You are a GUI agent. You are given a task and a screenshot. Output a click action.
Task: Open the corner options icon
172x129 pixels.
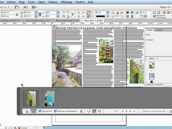(137, 13)
